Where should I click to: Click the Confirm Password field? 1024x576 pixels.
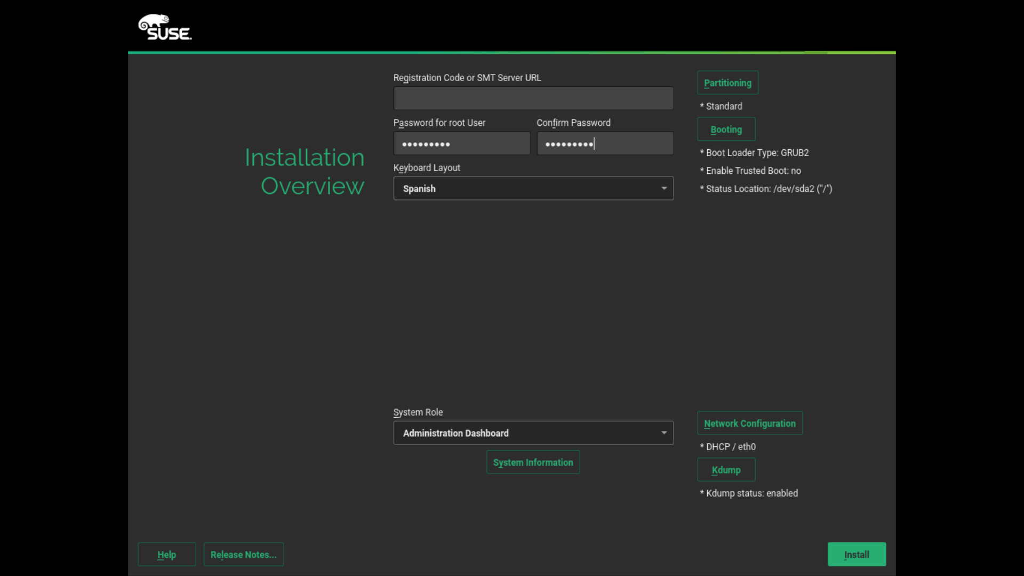(x=604, y=143)
